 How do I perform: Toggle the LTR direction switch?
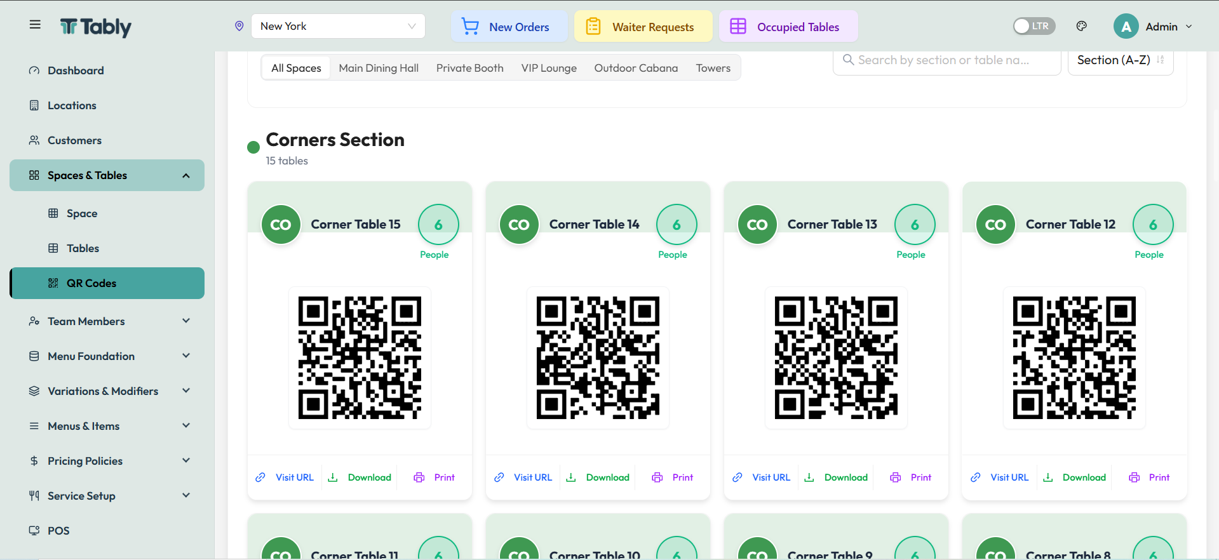point(1034,26)
